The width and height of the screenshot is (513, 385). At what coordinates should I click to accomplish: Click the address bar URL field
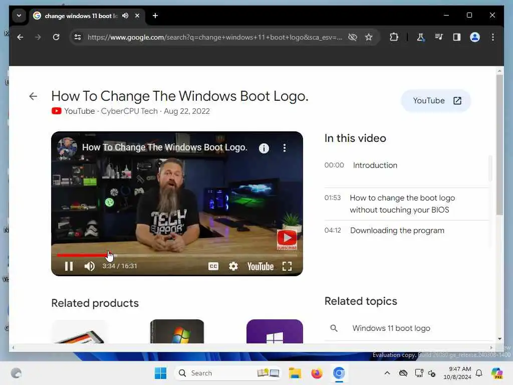214,37
